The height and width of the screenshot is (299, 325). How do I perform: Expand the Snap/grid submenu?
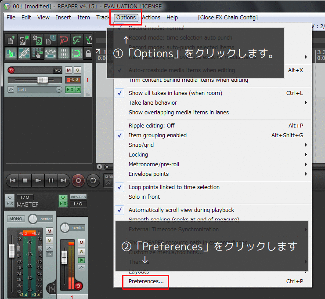141,145
